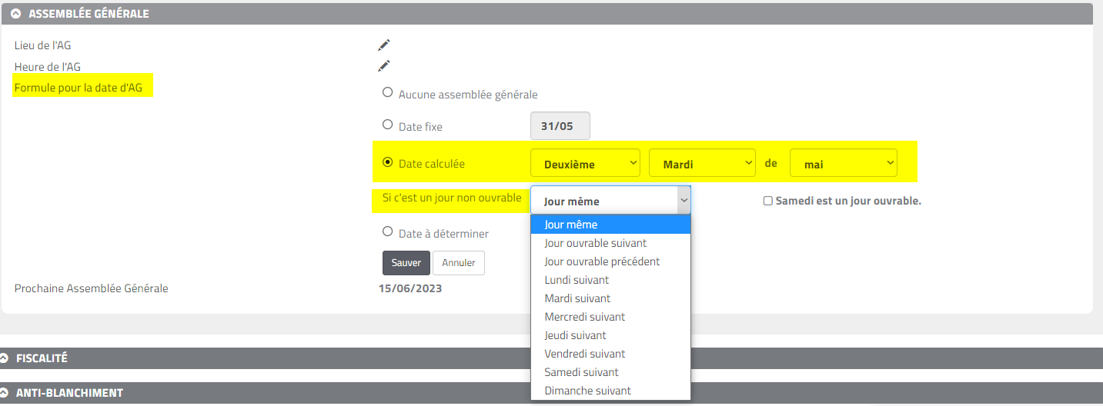Screen dimensions: 1103x406
Task: Select the Aucune assemblée générale radio option
Action: click(x=388, y=93)
